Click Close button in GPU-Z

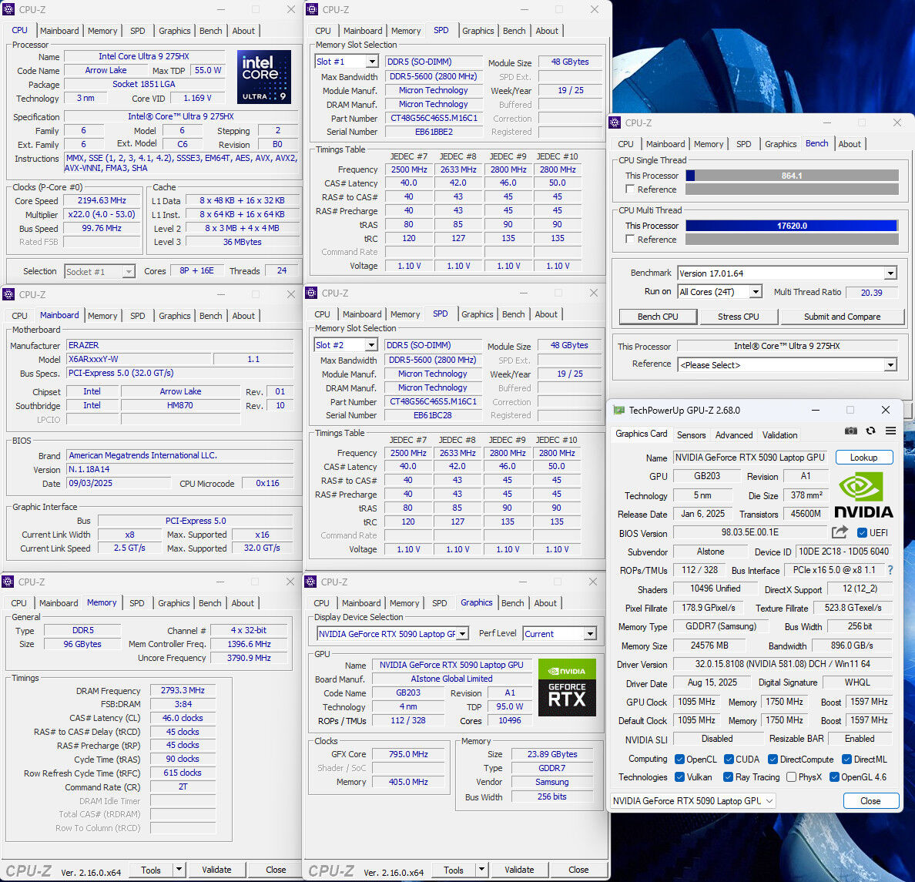(870, 801)
